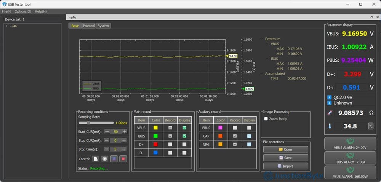
Task: Collapse the Extremum tree node
Action: pos(261,39)
